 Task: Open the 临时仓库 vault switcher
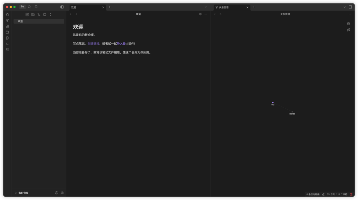[x=22, y=193]
